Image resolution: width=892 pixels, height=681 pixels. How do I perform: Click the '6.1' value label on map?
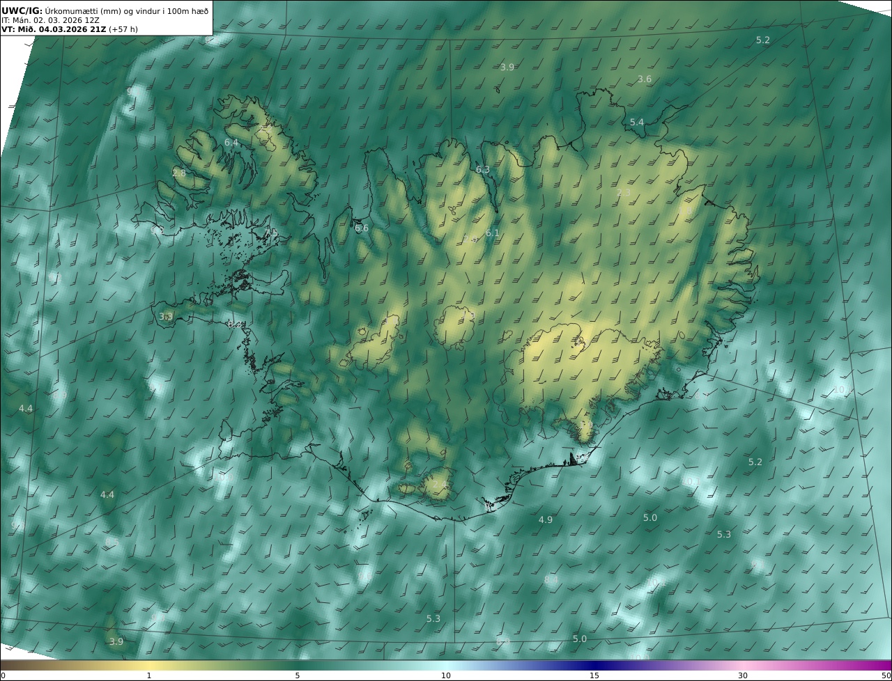point(493,233)
